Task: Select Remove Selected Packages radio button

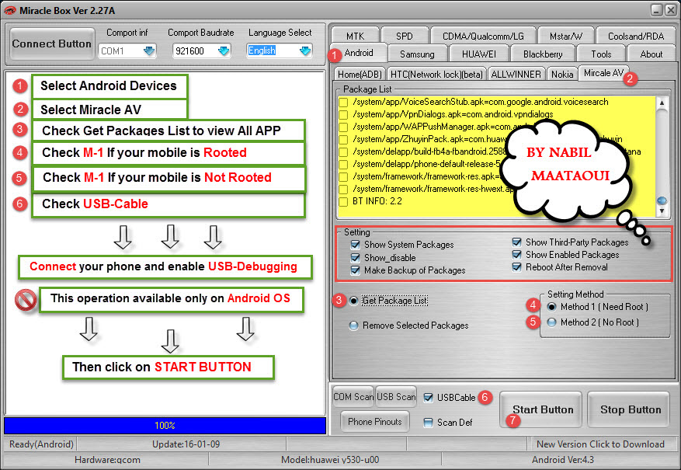Action: coord(353,326)
